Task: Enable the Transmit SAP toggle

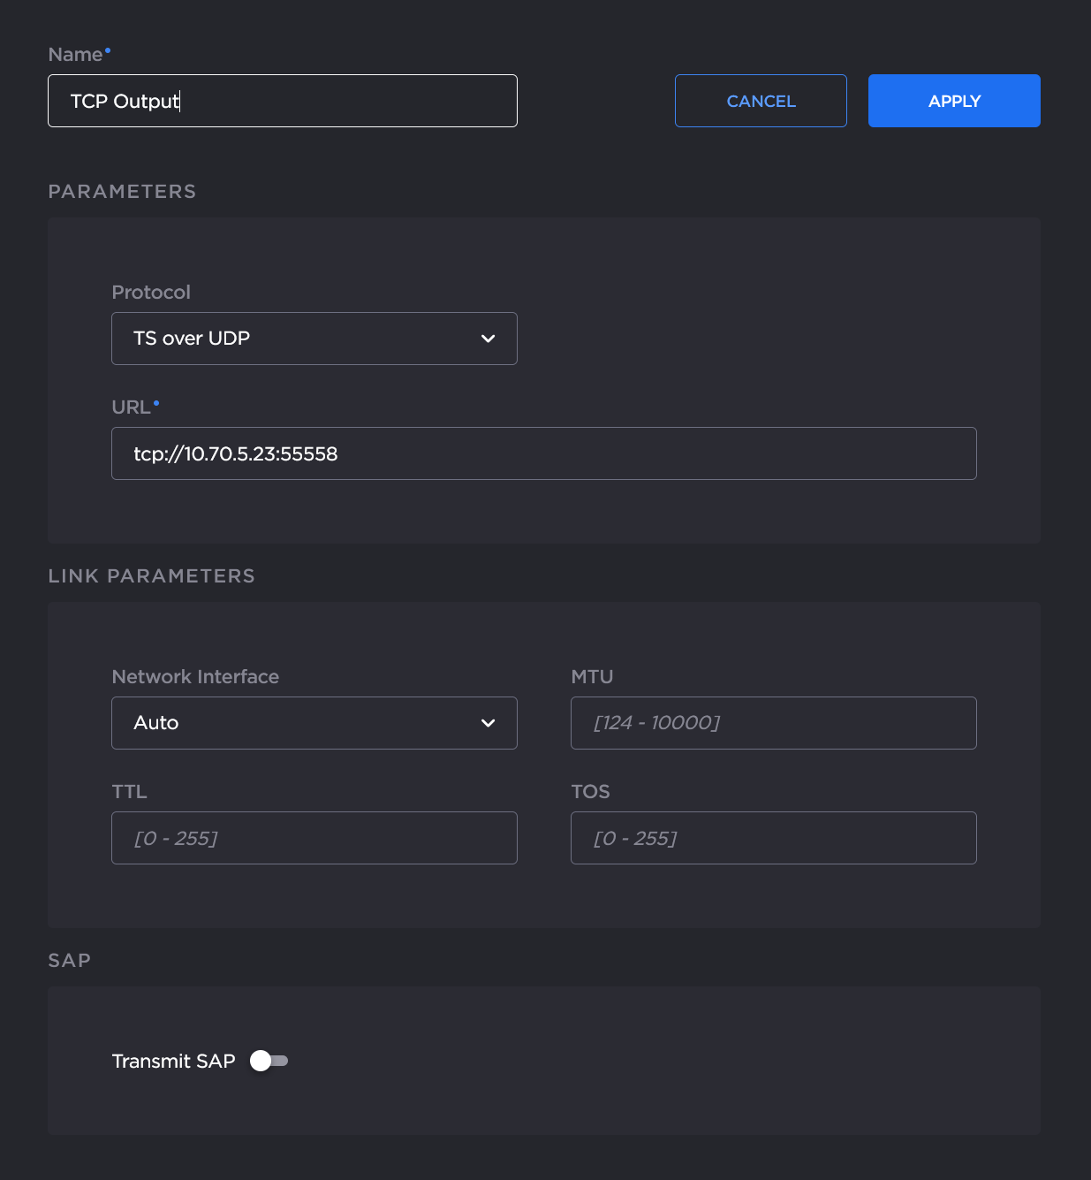Action: [x=271, y=1061]
